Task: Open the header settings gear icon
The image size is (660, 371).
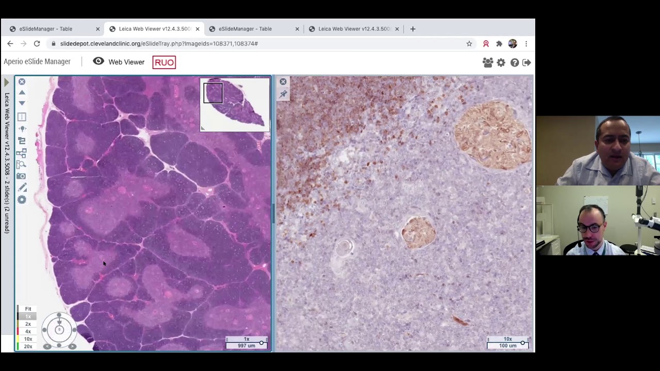Action: click(x=501, y=62)
